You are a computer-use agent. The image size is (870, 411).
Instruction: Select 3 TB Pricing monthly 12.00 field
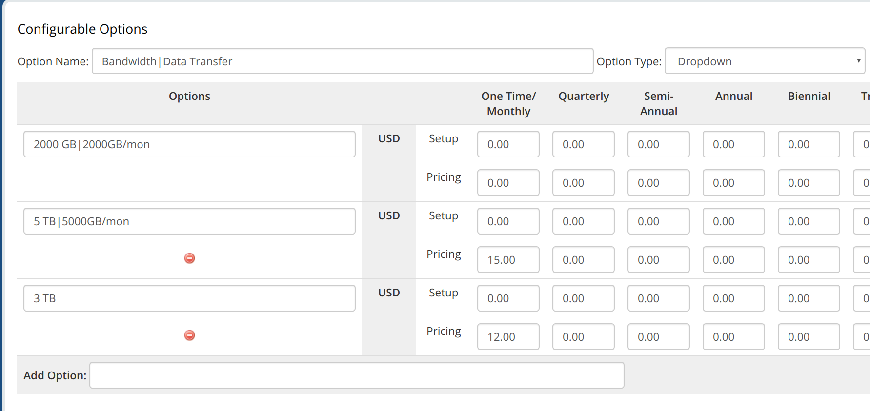pos(508,336)
